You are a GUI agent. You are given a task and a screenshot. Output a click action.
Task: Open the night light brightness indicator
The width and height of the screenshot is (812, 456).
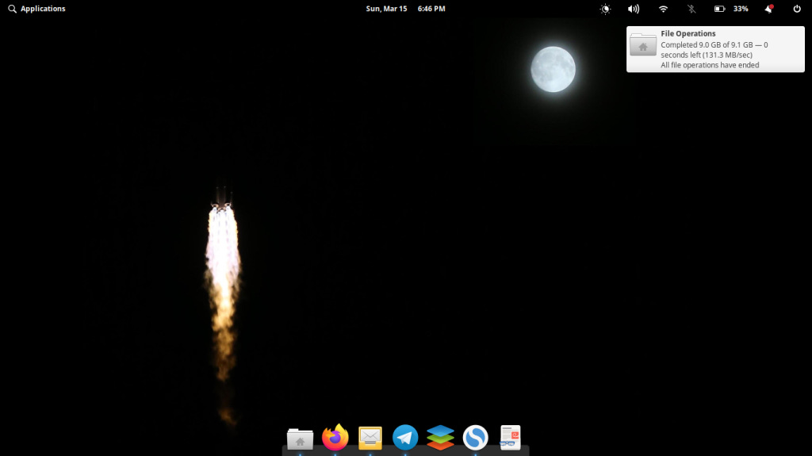pos(605,9)
